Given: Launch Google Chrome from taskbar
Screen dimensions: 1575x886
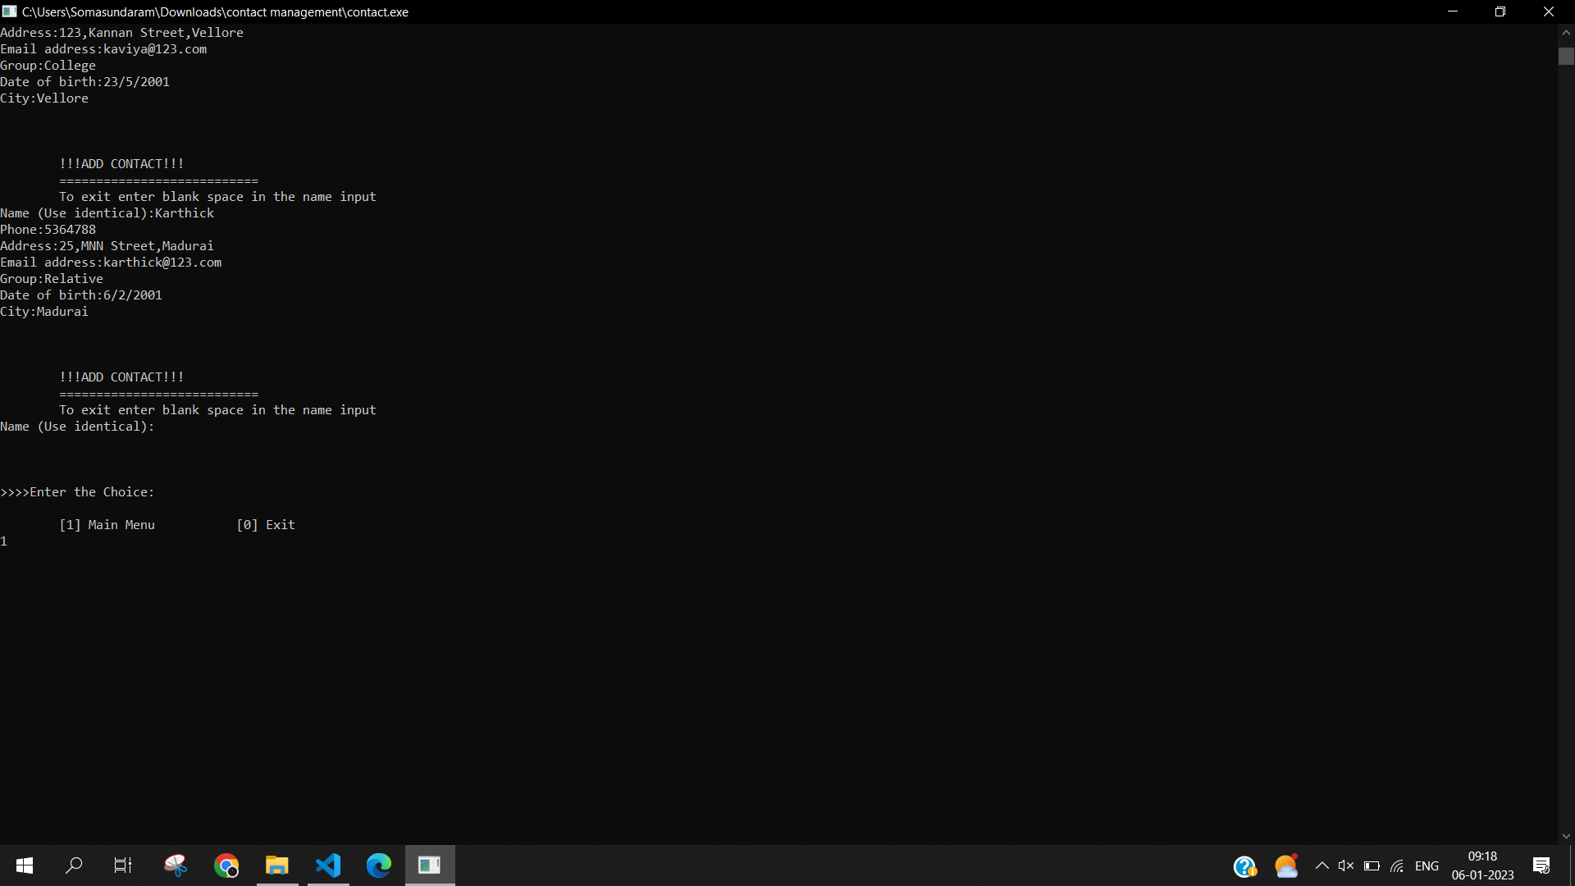Looking at the screenshot, I should tap(226, 865).
